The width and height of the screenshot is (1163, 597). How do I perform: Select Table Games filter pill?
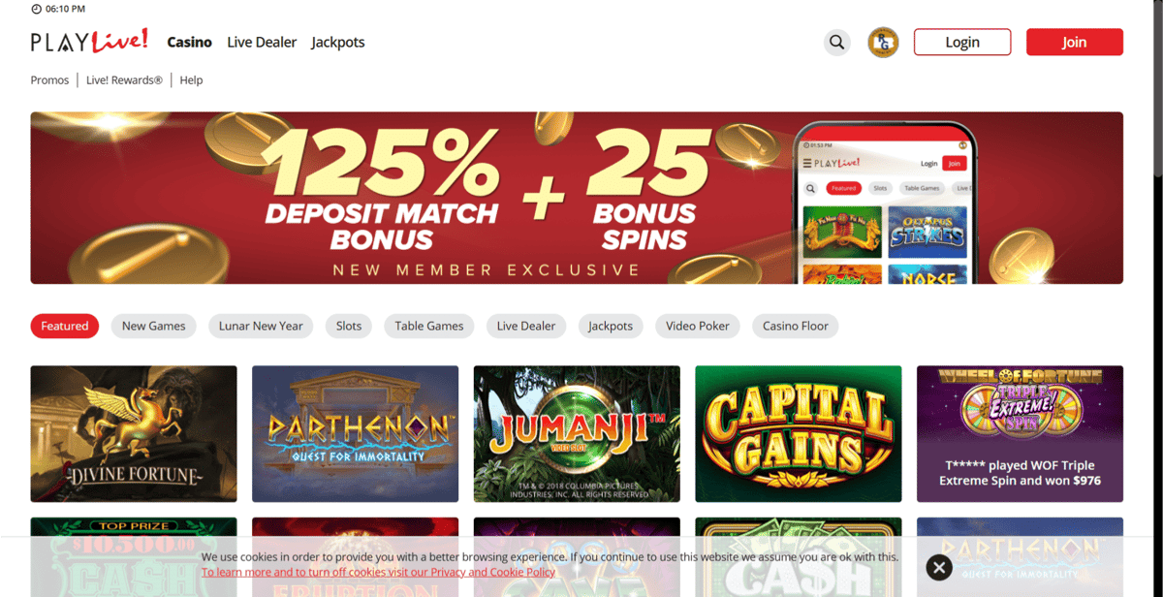point(429,326)
